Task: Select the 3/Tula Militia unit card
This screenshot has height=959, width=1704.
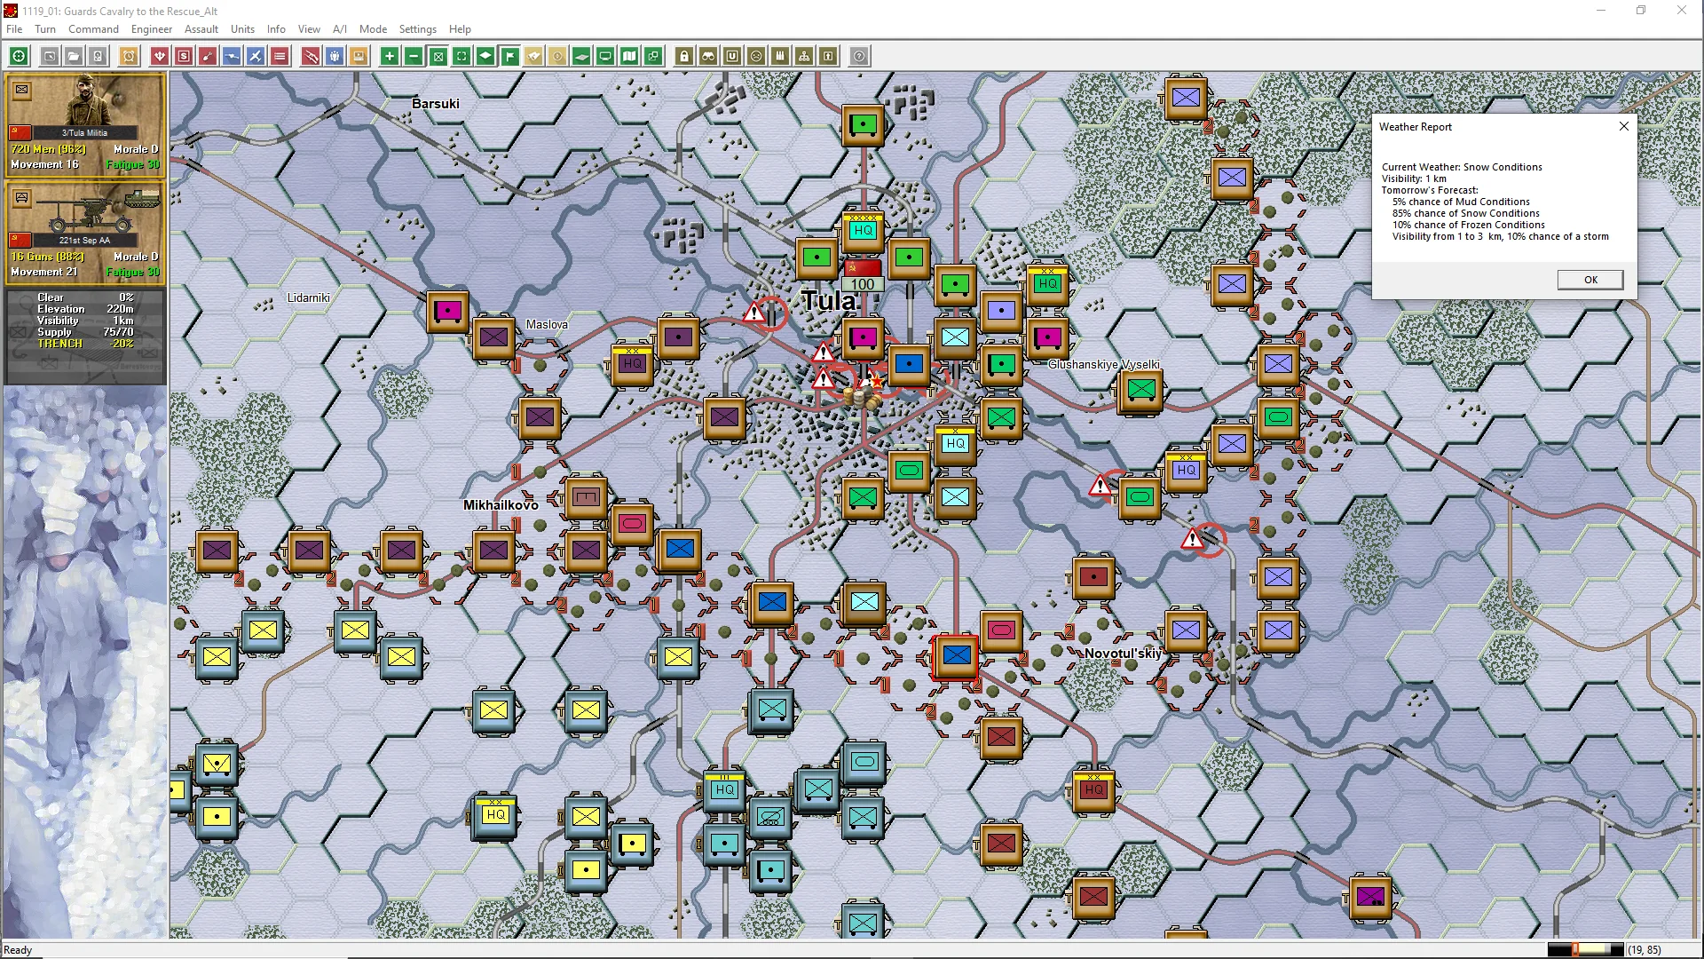Action: tap(85, 124)
